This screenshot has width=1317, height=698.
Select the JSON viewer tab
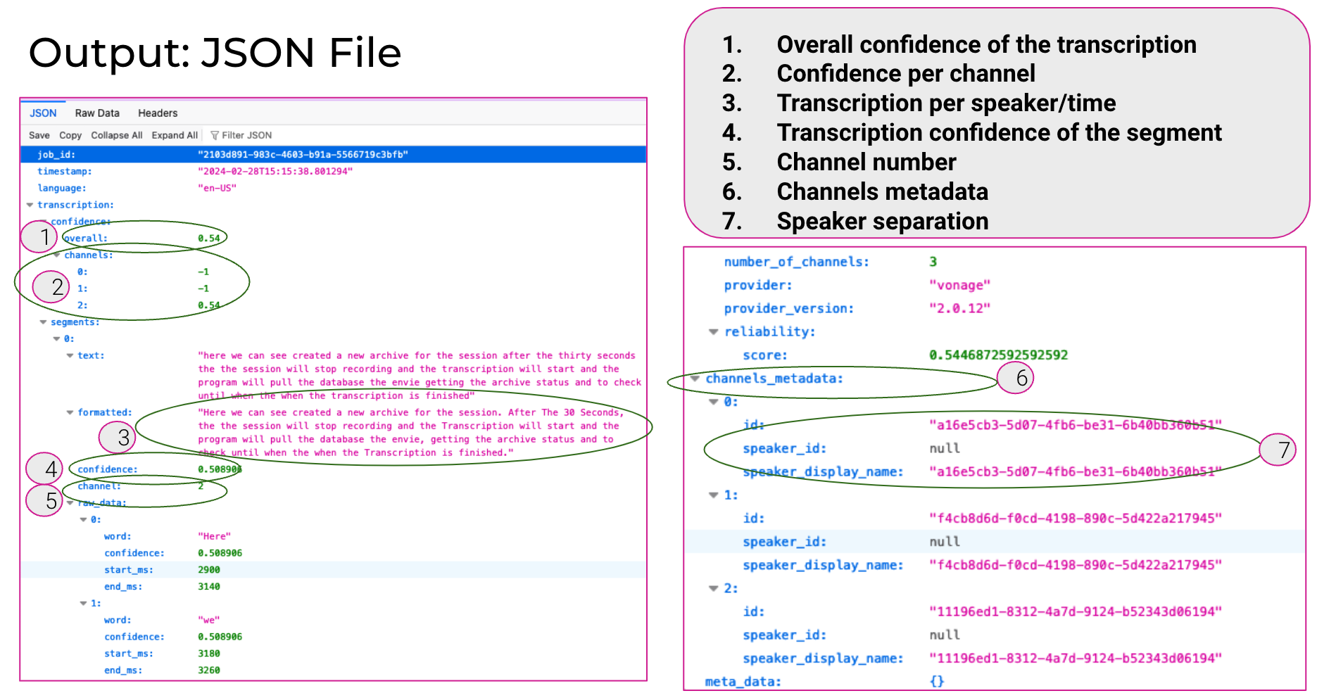pos(43,113)
